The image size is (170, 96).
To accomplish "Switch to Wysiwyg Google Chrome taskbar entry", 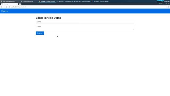I will 47,1.
